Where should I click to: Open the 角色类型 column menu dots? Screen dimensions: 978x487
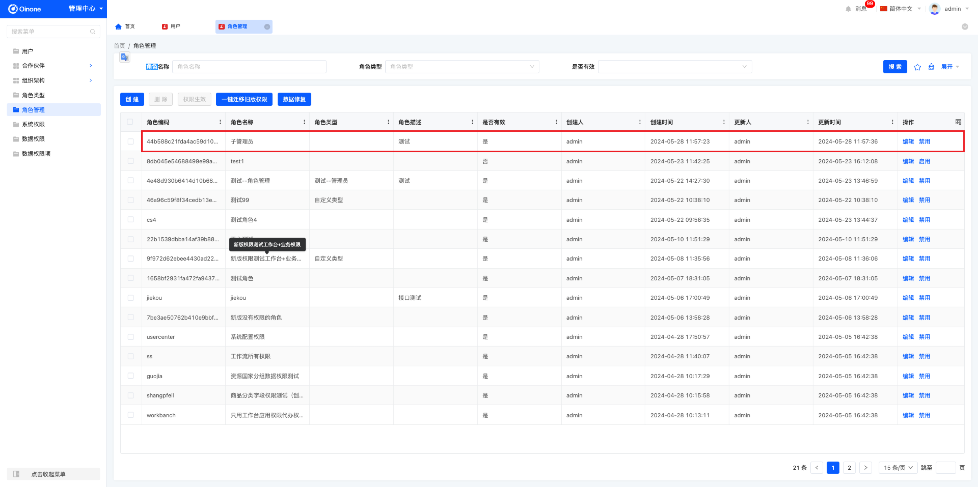point(388,122)
